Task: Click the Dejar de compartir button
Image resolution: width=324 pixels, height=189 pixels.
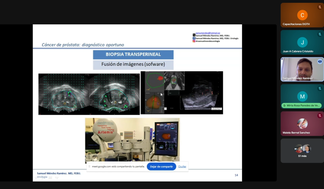Action: click(161, 166)
